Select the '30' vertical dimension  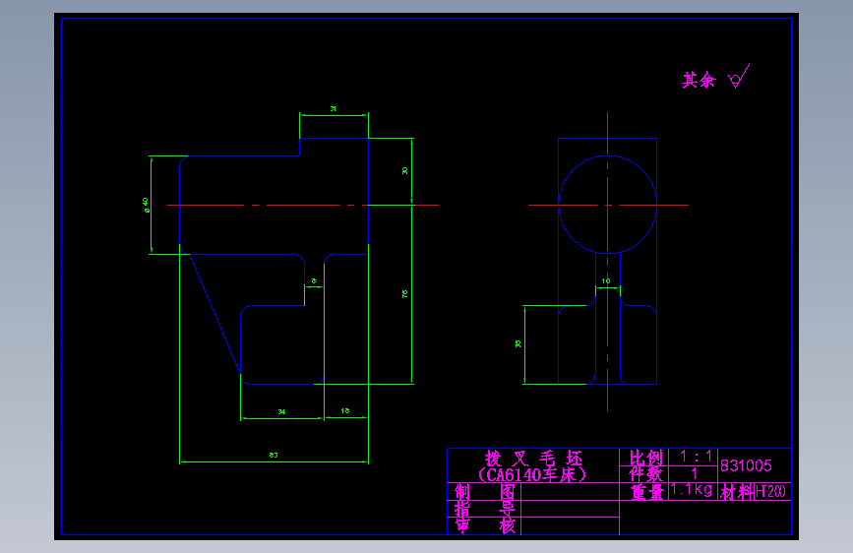click(x=404, y=170)
